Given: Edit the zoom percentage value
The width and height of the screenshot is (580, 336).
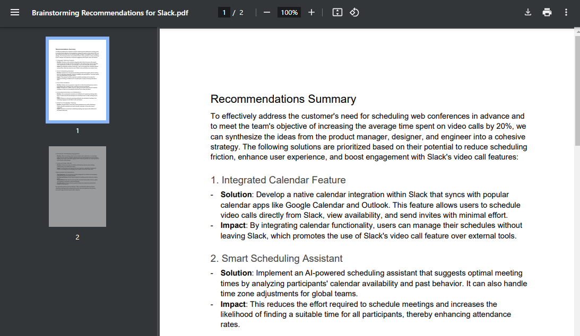Looking at the screenshot, I should coord(289,12).
